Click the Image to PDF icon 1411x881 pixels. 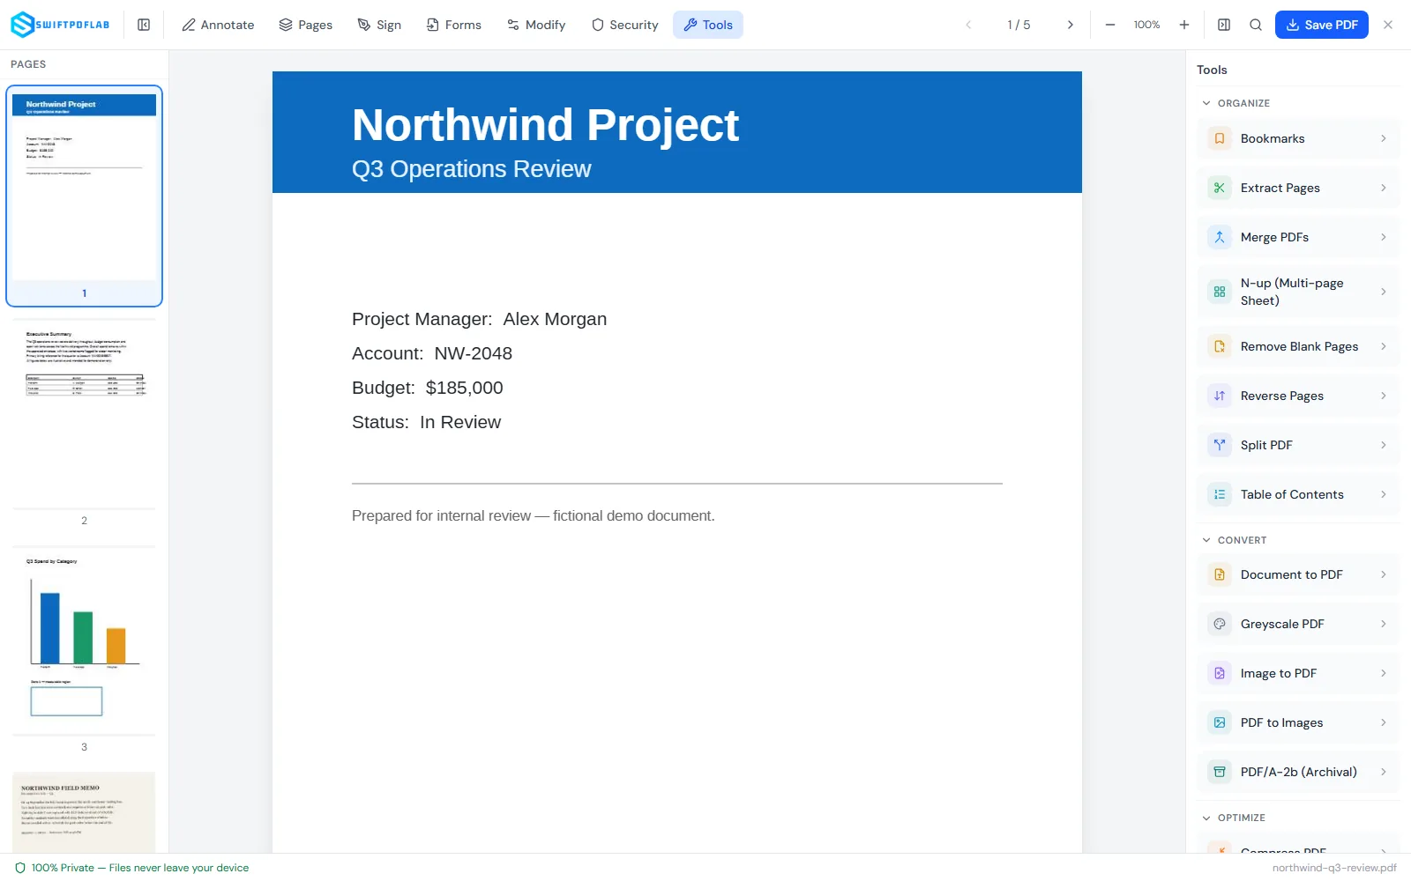(1220, 673)
